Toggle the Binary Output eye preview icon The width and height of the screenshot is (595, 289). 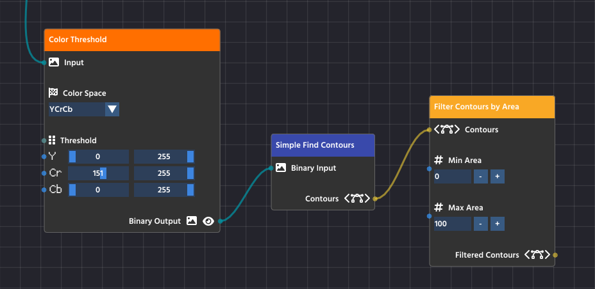(208, 221)
